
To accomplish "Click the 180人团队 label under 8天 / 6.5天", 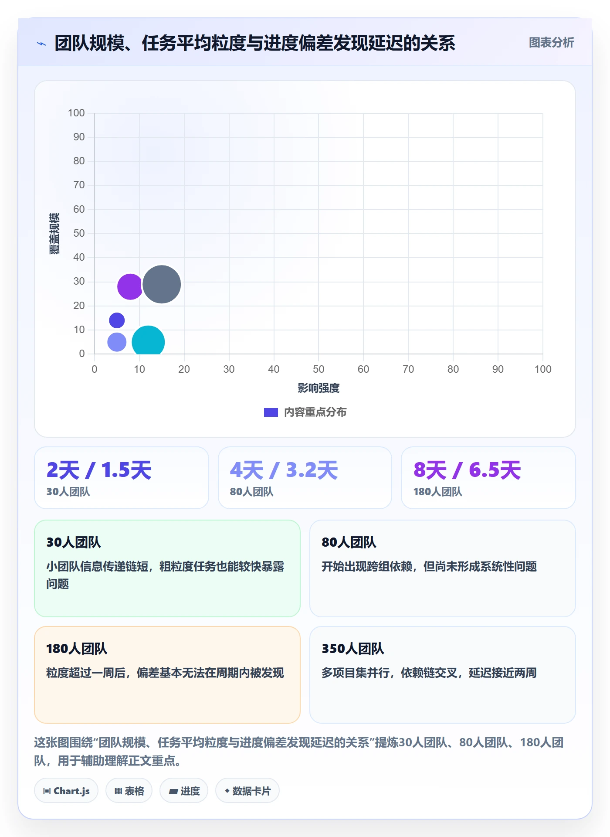I will click(x=437, y=492).
